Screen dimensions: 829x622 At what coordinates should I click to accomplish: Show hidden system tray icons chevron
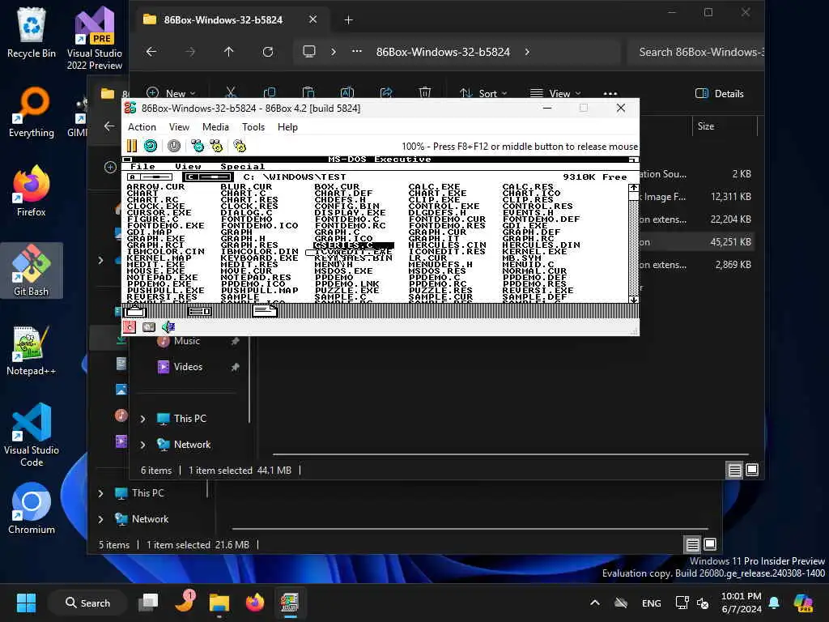595,603
